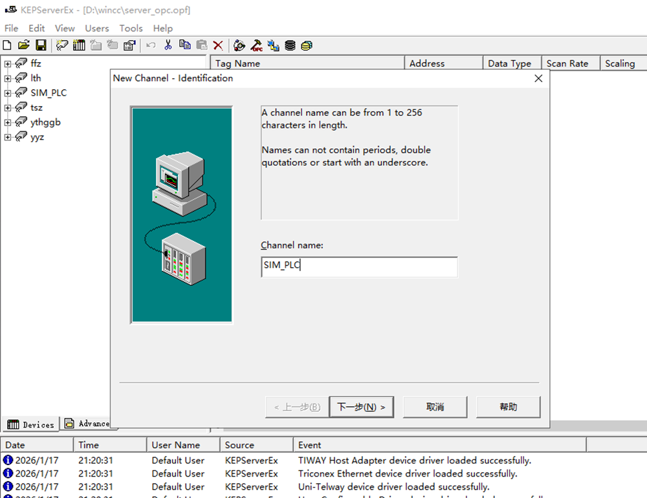Click the red Delete X icon

coord(218,45)
